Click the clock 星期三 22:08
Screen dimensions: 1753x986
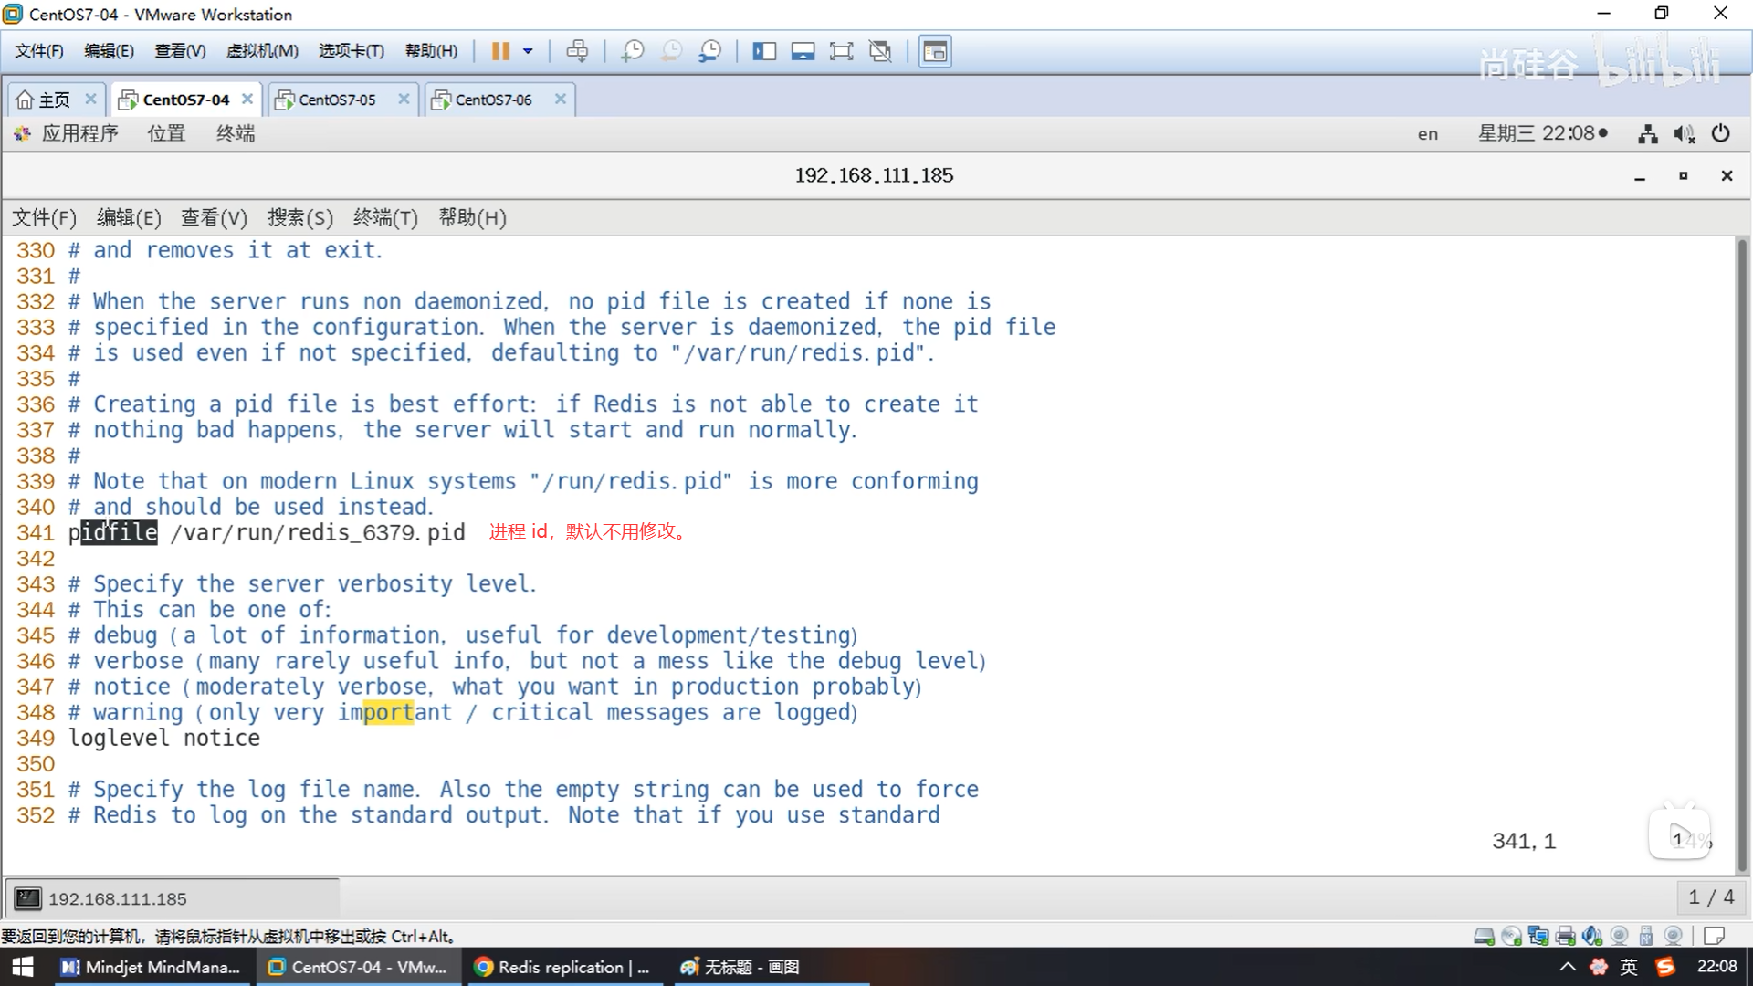pos(1541,134)
